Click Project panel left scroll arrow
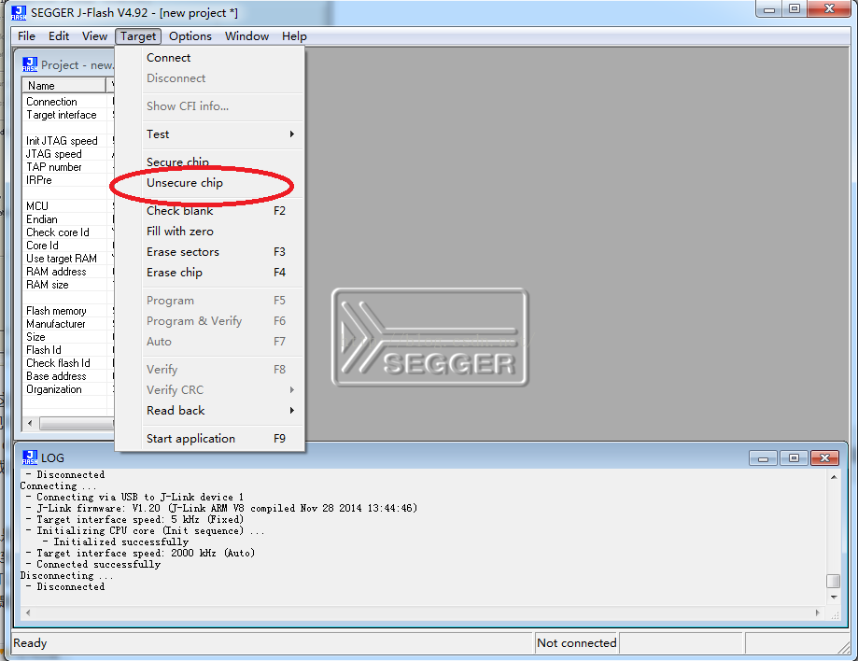 click(x=30, y=423)
